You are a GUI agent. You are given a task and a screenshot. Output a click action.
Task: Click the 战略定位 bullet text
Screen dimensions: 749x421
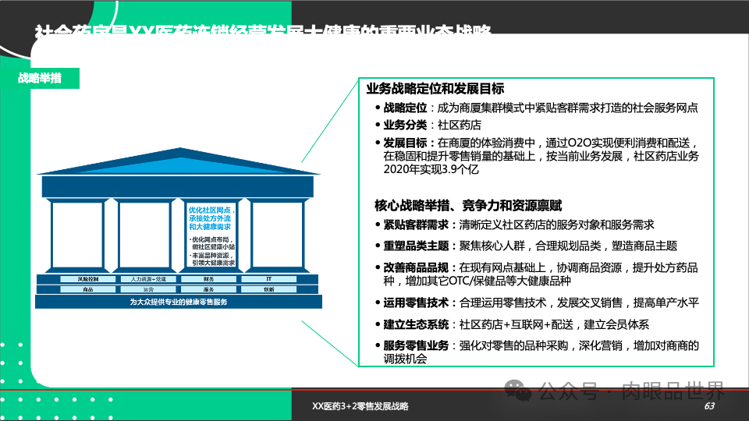tap(537, 108)
